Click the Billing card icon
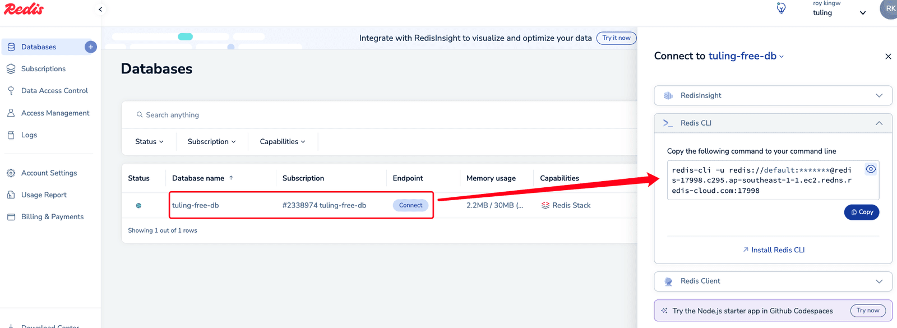The width and height of the screenshot is (897, 328). click(x=11, y=217)
